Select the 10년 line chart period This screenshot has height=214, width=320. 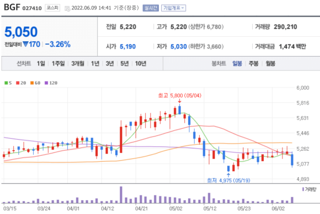point(141,63)
